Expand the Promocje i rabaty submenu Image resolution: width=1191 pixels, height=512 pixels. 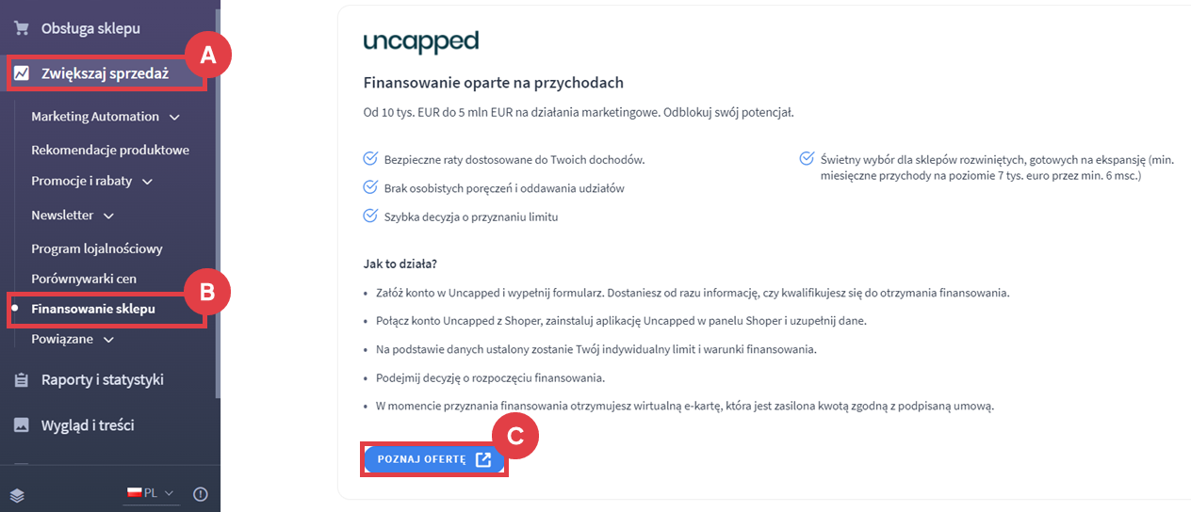[147, 182]
